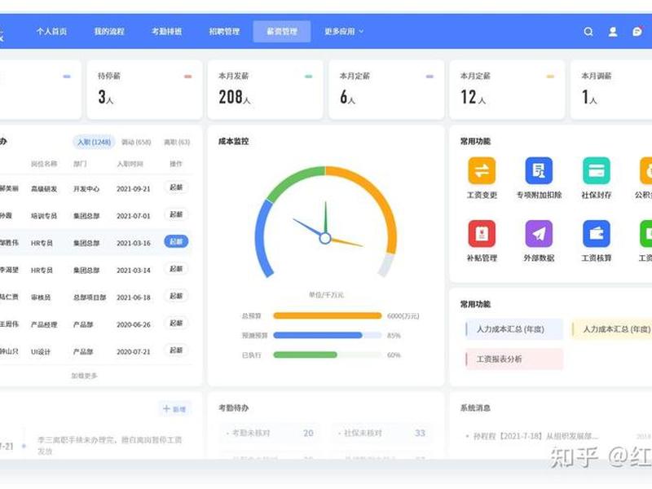Click 起薪 for the 2020-07-21 row
652x489 pixels.
[x=176, y=350]
